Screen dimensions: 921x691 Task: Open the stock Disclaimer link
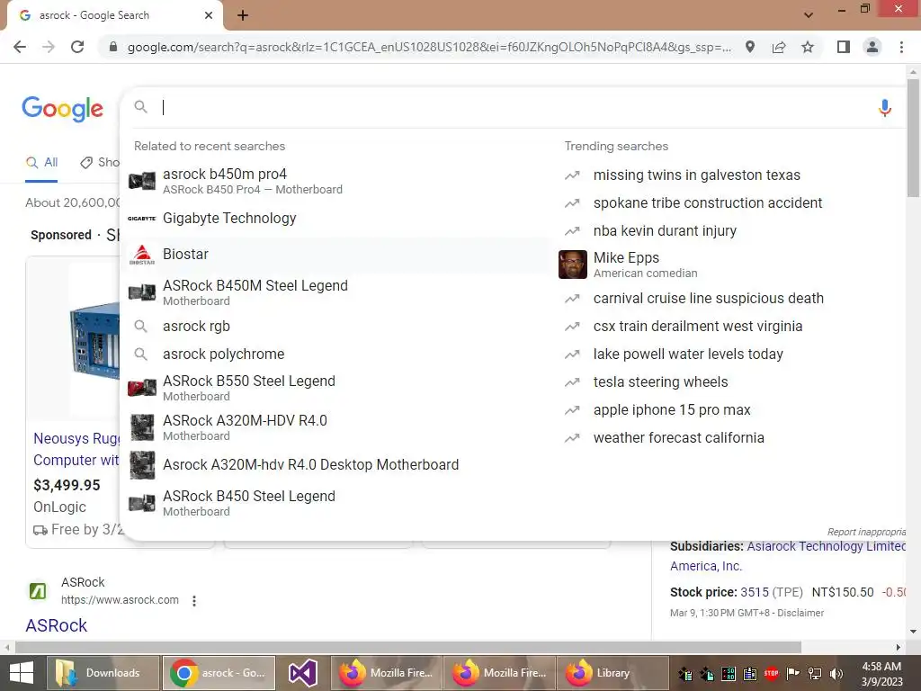click(800, 613)
